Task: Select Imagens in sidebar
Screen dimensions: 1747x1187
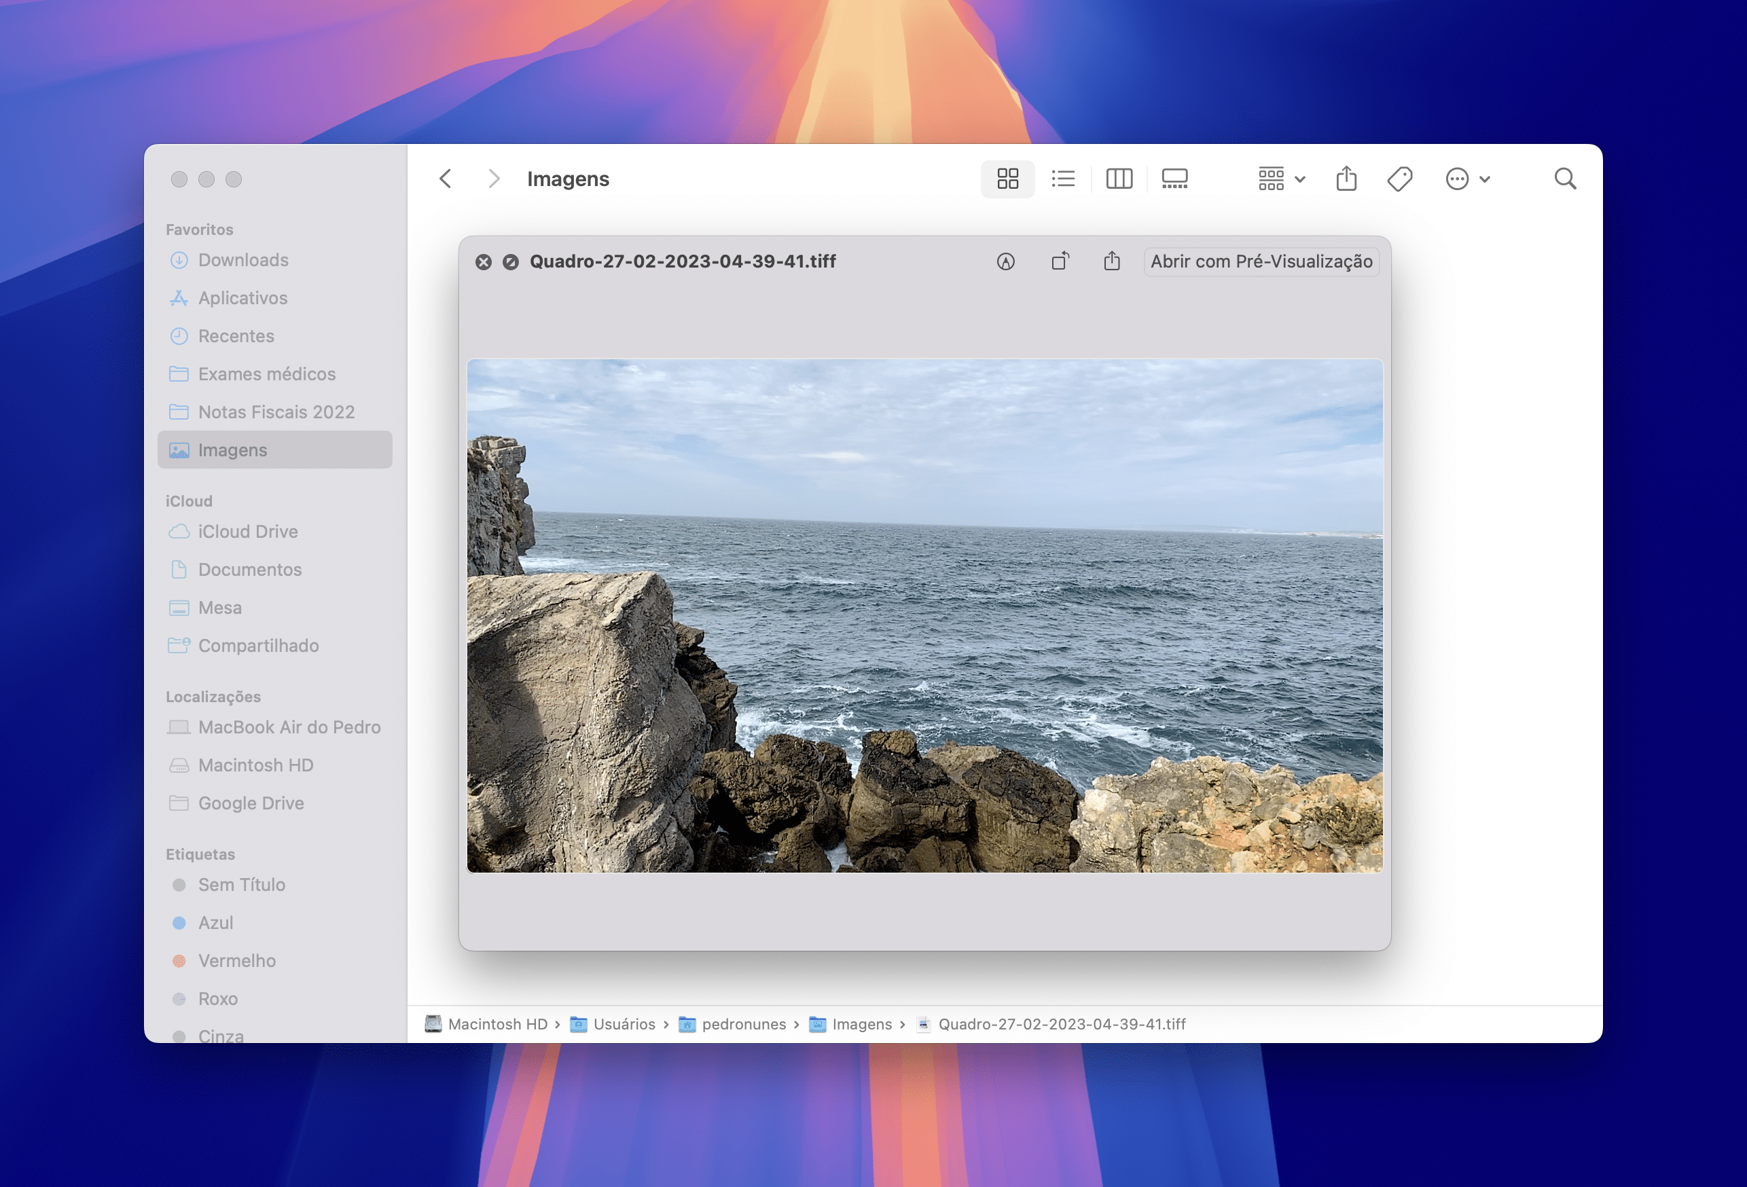Action: pos(275,450)
